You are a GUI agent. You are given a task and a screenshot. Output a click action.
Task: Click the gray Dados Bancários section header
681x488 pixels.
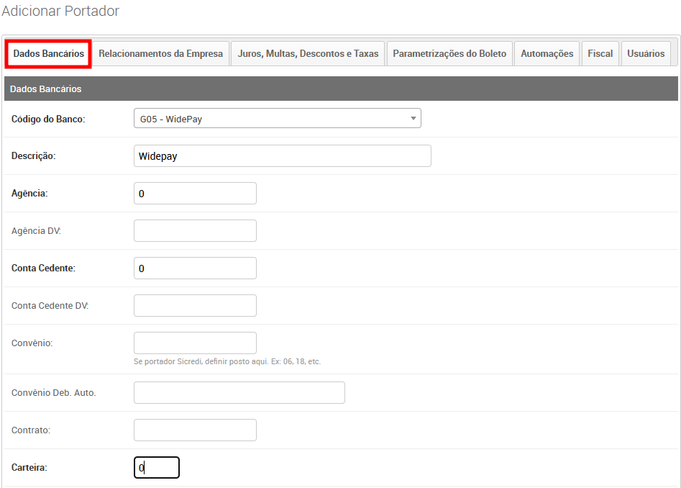340,89
